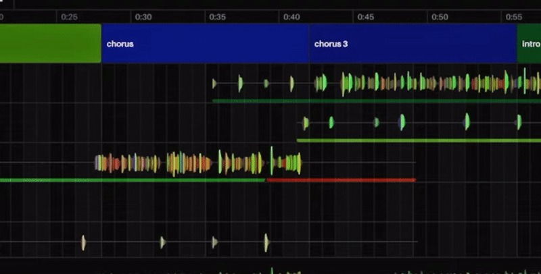Select the unlabeled green section before chorus

(x=50, y=43)
